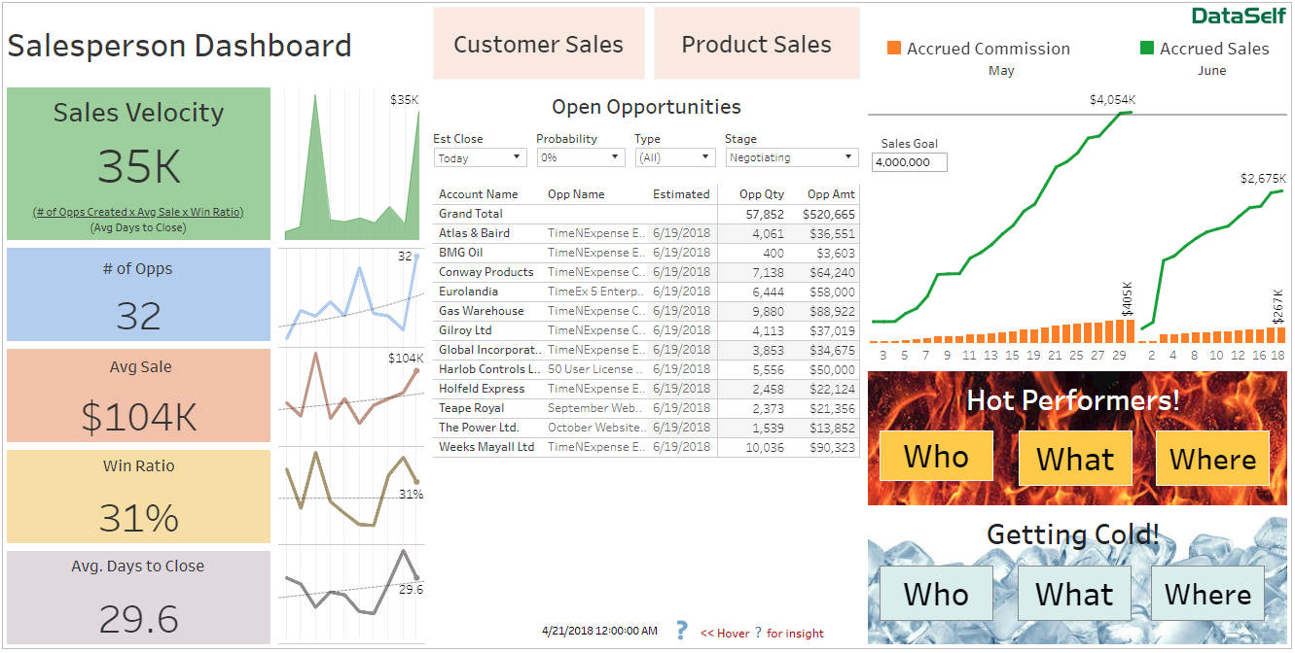This screenshot has height=653, width=1295.
Task: Open the Type filter dropdown
Action: coord(675,157)
